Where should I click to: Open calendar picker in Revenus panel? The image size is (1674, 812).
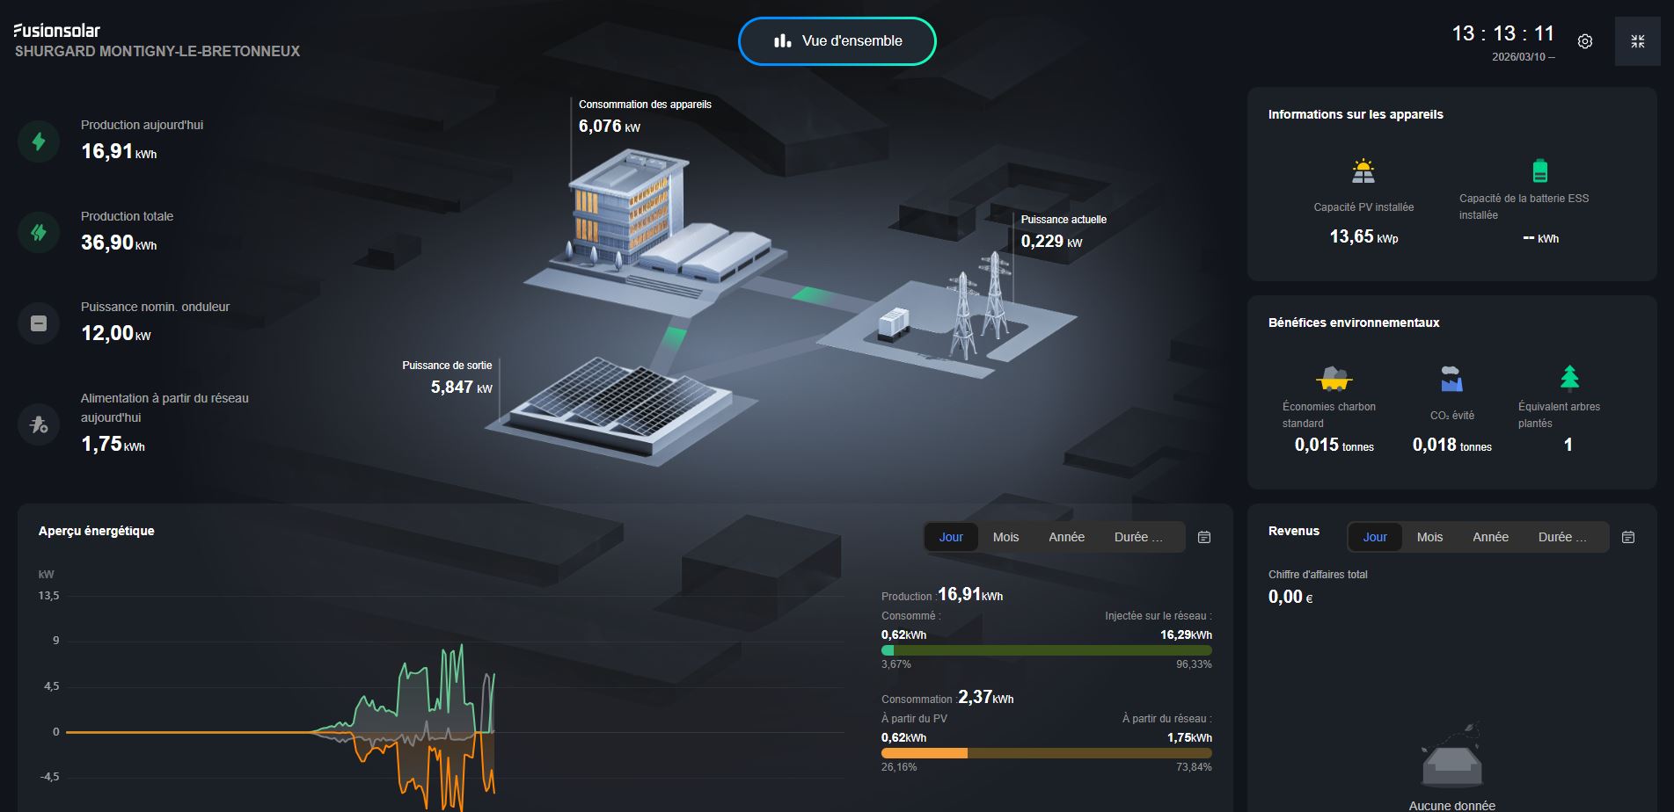[x=1628, y=537]
